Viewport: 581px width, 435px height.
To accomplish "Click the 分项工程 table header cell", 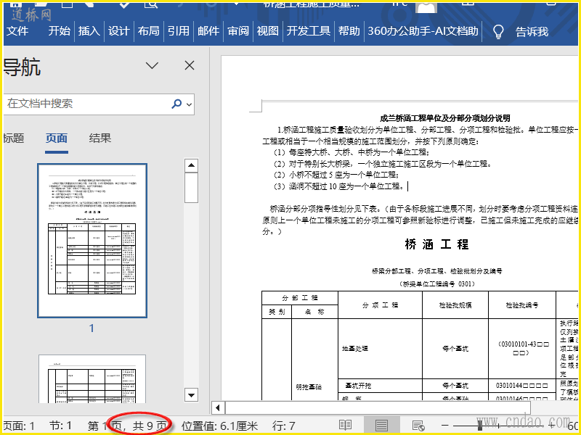I will 380,305.
